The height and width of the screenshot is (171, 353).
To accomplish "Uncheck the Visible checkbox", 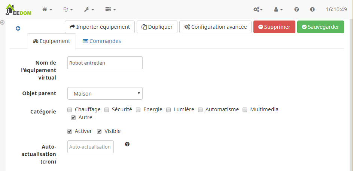I will (99, 131).
